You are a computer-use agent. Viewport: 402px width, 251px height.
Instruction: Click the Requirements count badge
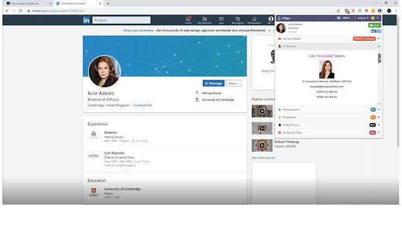[x=373, y=110]
